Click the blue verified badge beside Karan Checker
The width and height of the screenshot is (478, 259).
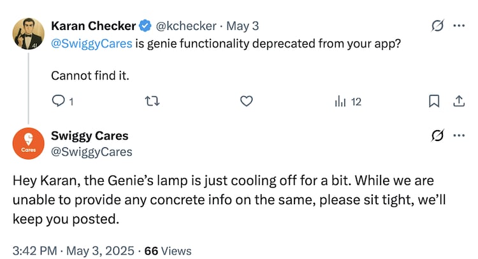click(145, 26)
